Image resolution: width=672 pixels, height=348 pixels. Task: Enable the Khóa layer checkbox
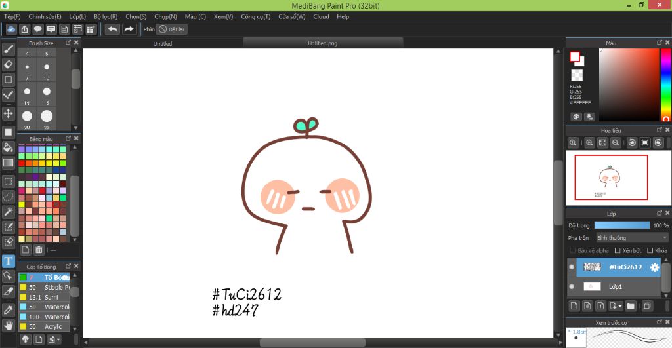tap(650, 250)
